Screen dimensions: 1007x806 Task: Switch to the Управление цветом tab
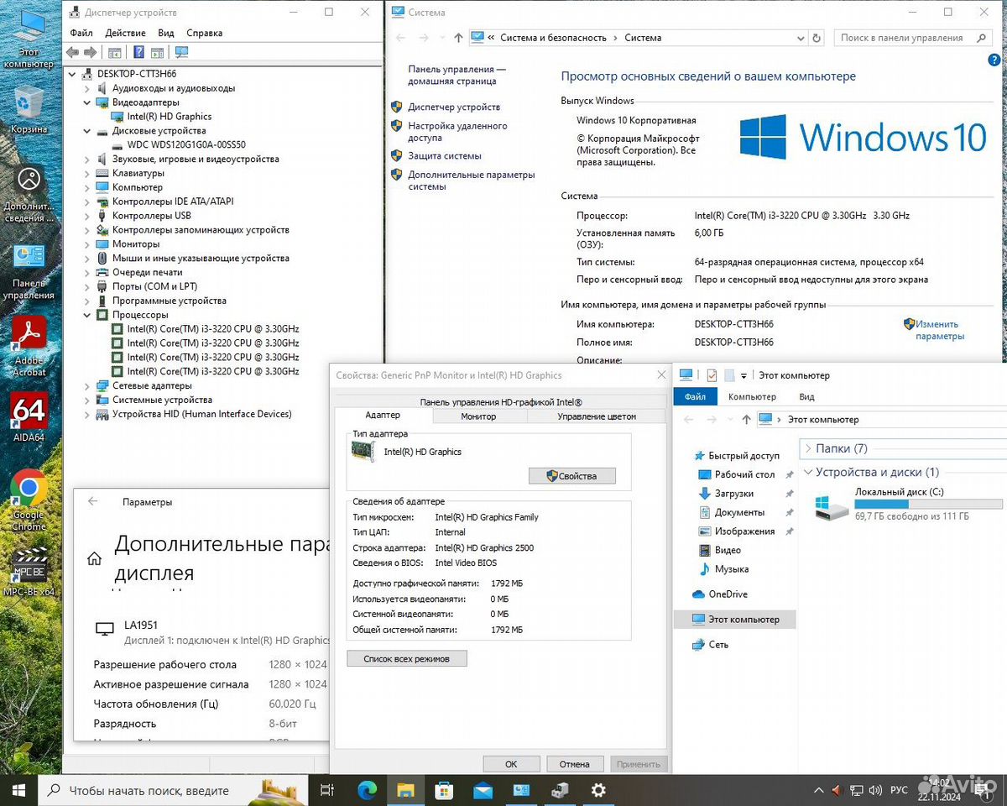[x=597, y=416]
